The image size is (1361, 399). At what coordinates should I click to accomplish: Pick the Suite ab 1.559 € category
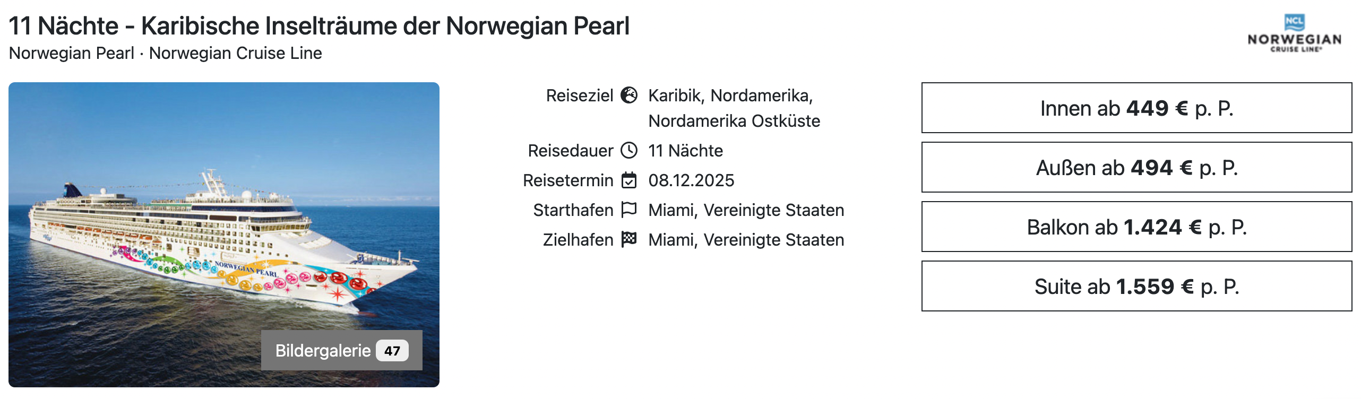click(x=1137, y=287)
